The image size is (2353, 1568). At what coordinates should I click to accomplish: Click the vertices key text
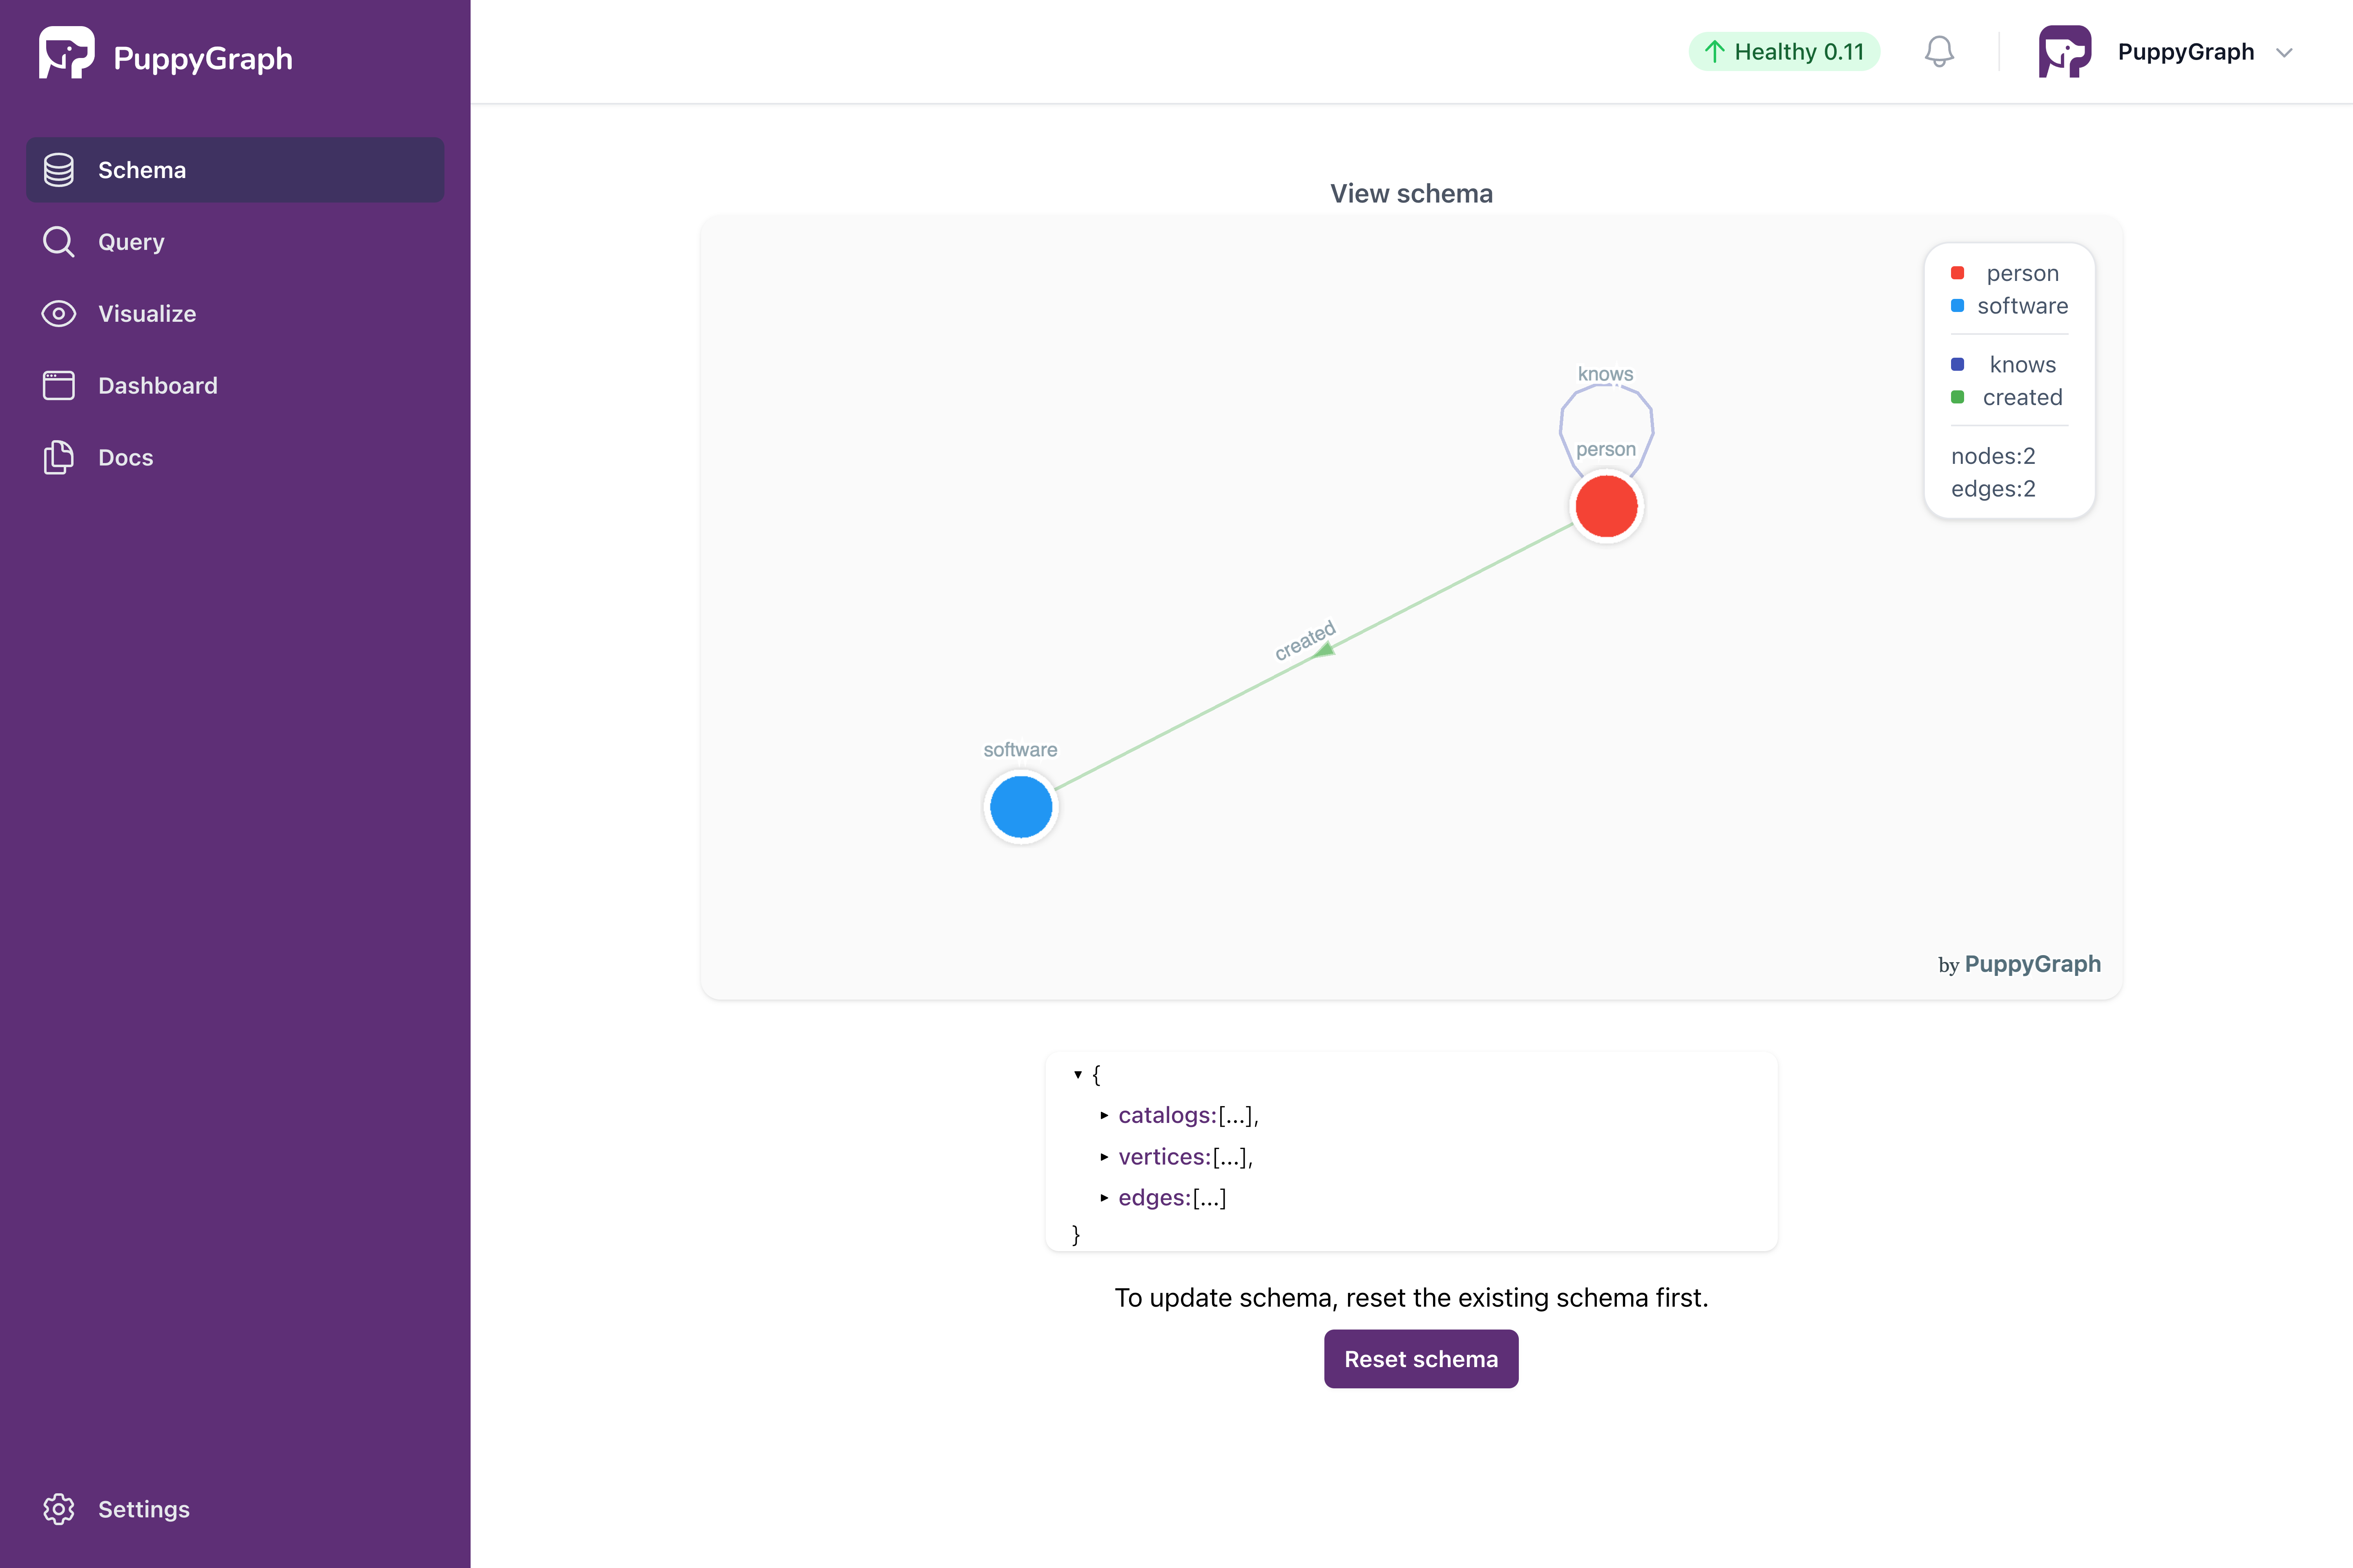coord(1165,1157)
